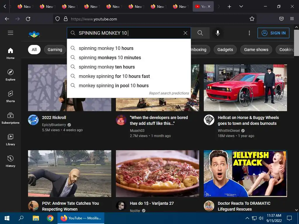The width and height of the screenshot is (299, 224).
Task: Open History in sidebar
Action: pos(11,161)
